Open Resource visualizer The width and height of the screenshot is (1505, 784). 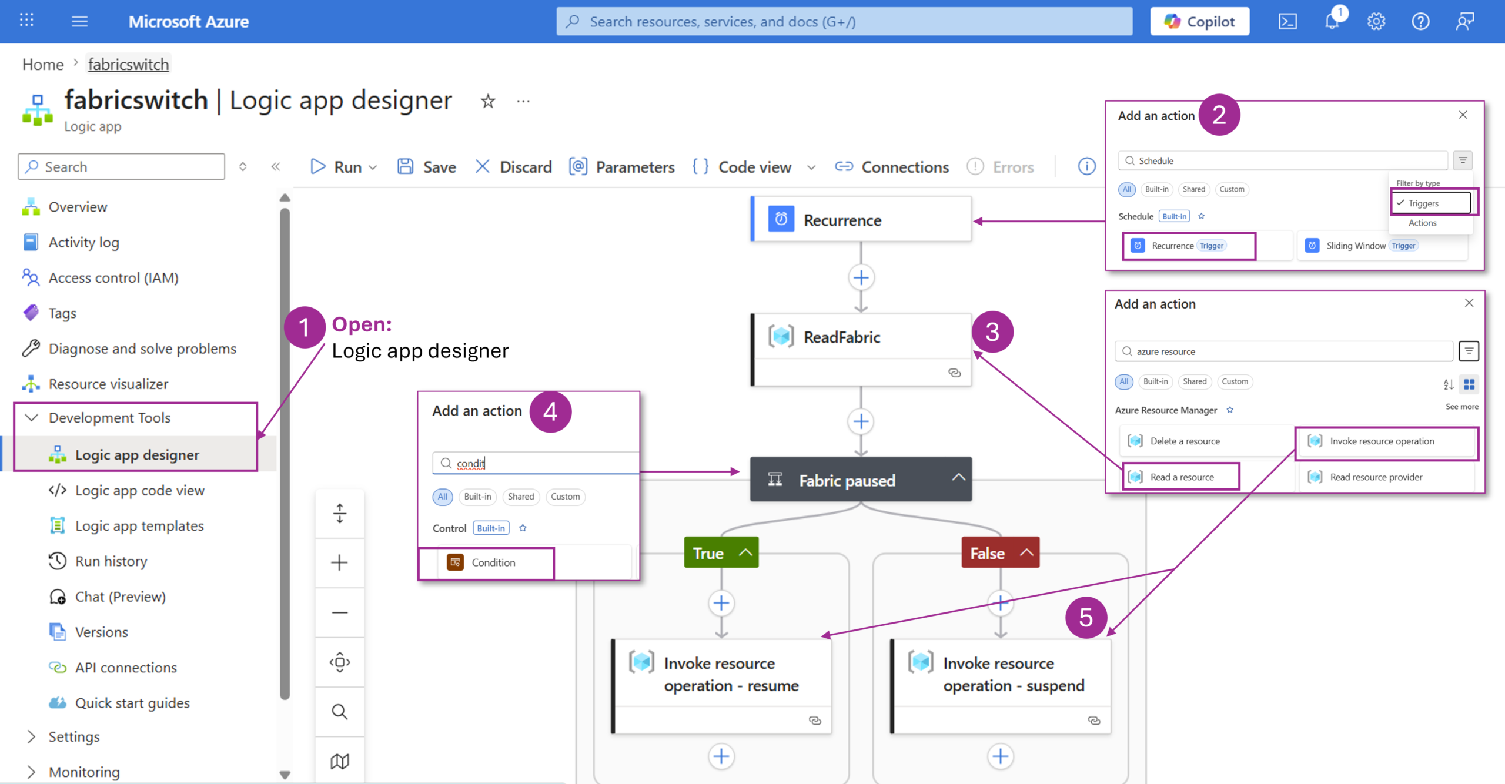[108, 383]
